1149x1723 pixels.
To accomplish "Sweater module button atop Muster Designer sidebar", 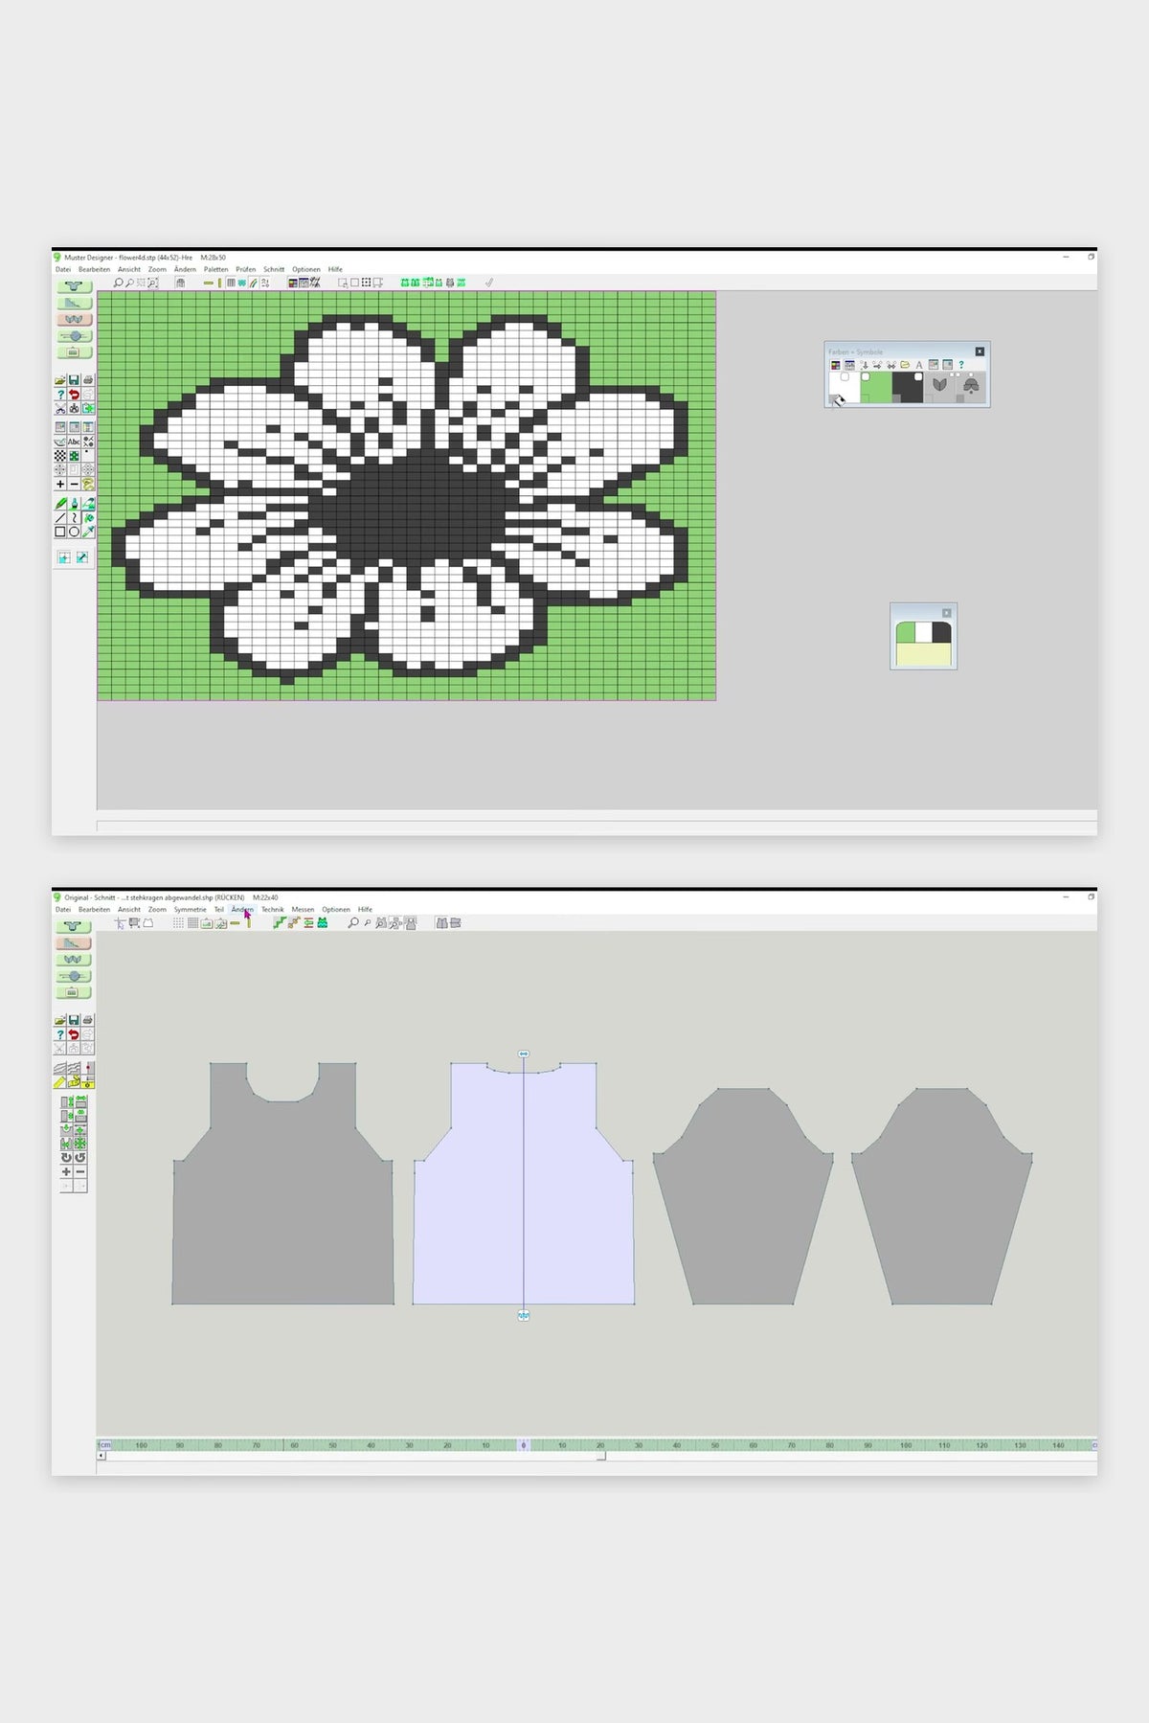I will (x=74, y=285).
